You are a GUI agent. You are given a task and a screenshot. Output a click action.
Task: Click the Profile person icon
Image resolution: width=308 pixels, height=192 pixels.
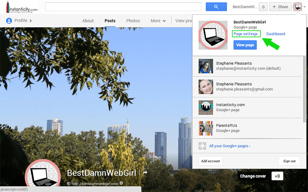pos(9,21)
